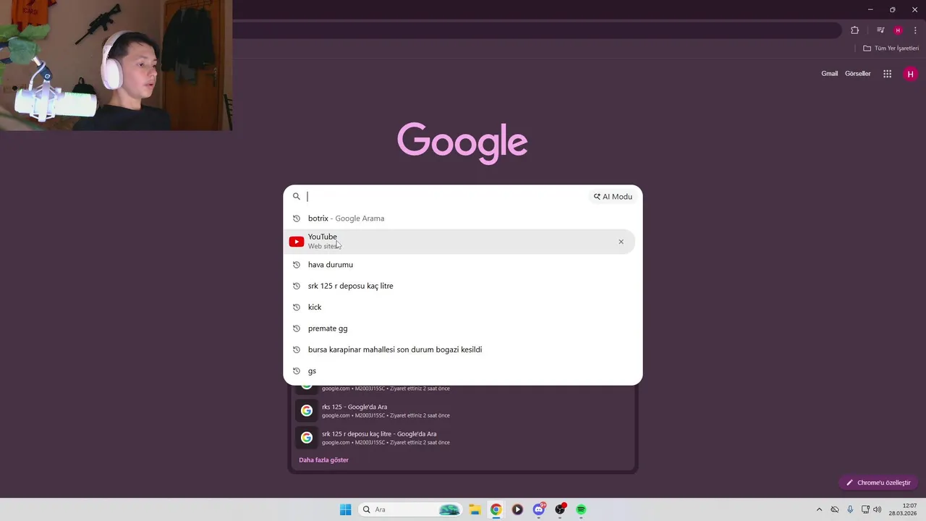Image resolution: width=926 pixels, height=521 pixels.
Task: Open Chrome'u özelleştir
Action: point(878,483)
